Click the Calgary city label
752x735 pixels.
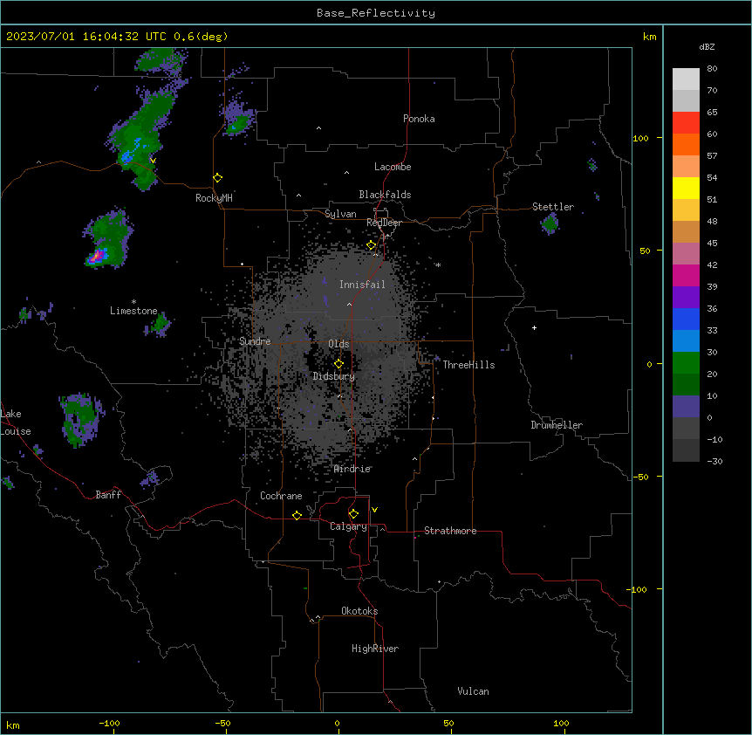[348, 526]
